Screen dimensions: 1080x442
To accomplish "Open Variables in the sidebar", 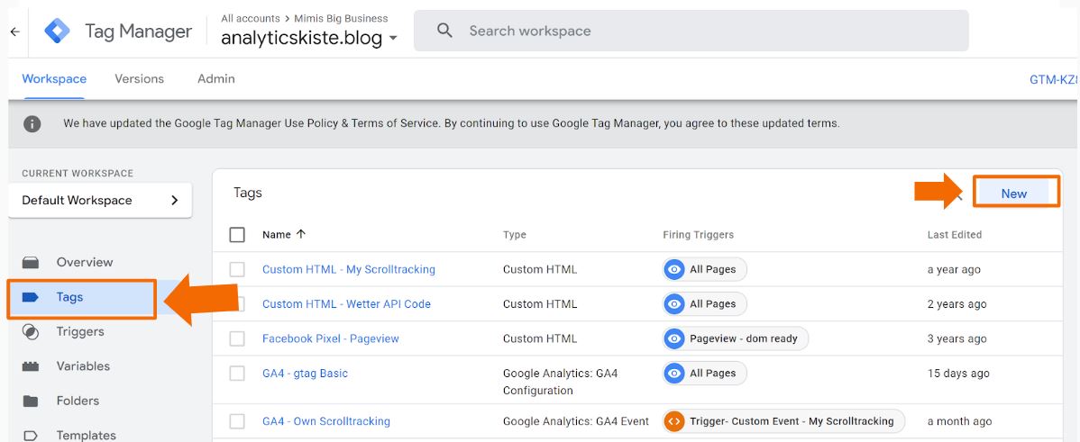I will [x=83, y=366].
